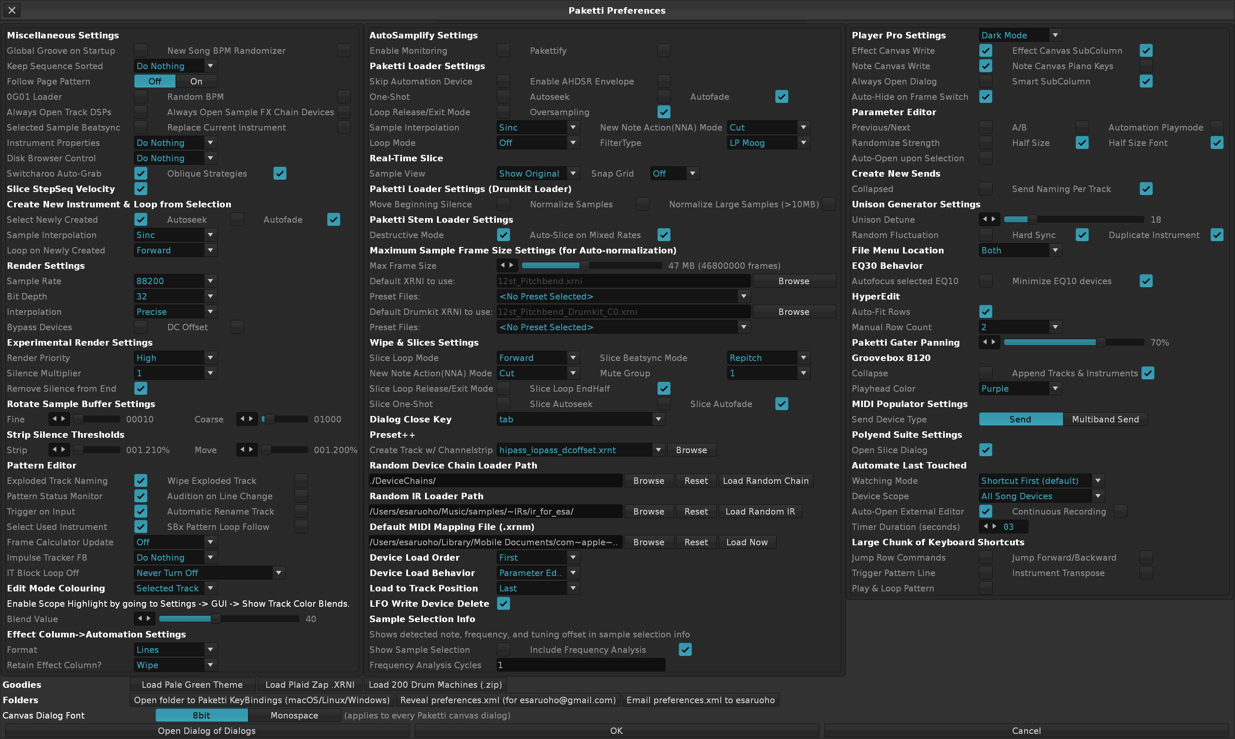This screenshot has width=1235, height=739.
Task: Click the Max Frame Size stepper arrows
Action: click(x=507, y=265)
